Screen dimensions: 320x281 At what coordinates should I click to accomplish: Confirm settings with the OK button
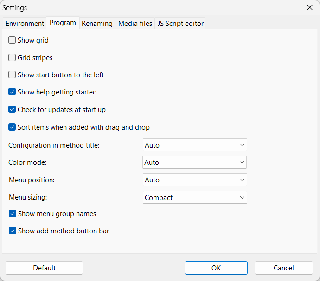point(216,268)
